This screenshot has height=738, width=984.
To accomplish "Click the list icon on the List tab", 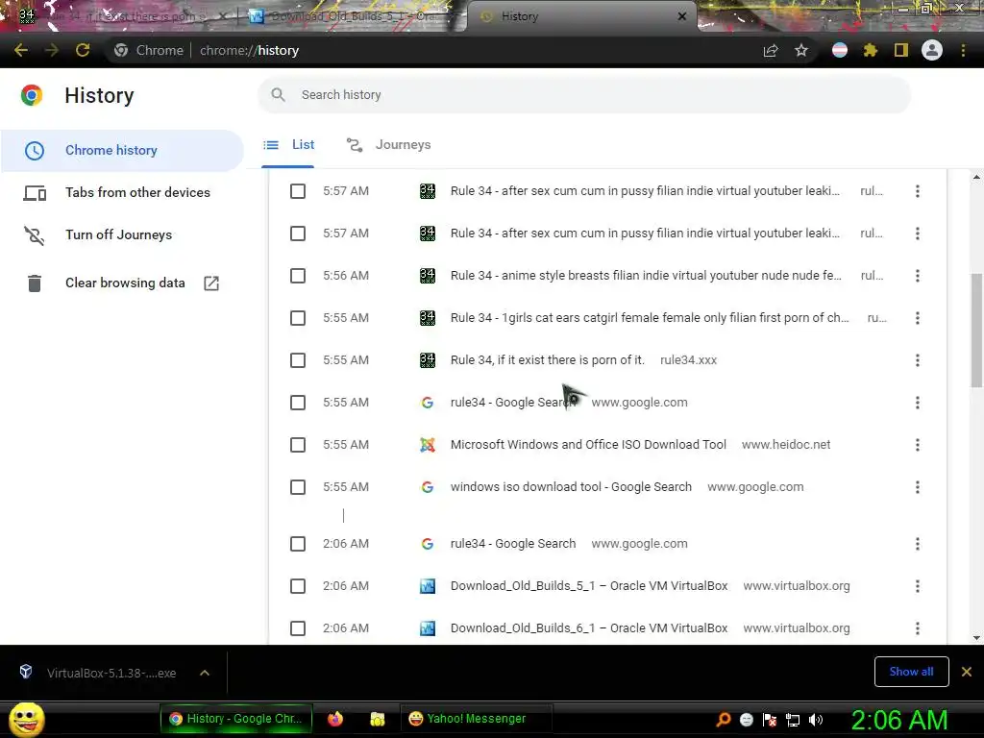I will 271,145.
